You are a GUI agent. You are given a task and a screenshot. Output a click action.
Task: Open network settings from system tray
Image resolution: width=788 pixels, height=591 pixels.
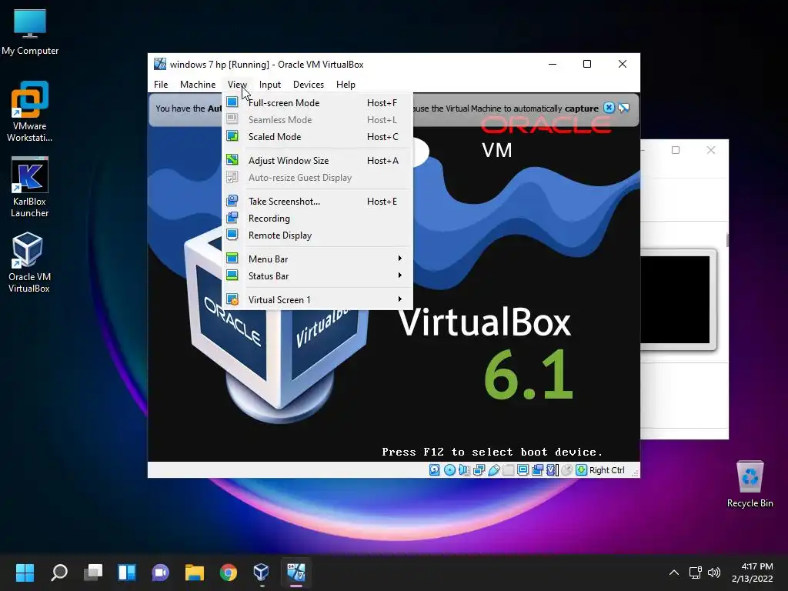pos(695,573)
